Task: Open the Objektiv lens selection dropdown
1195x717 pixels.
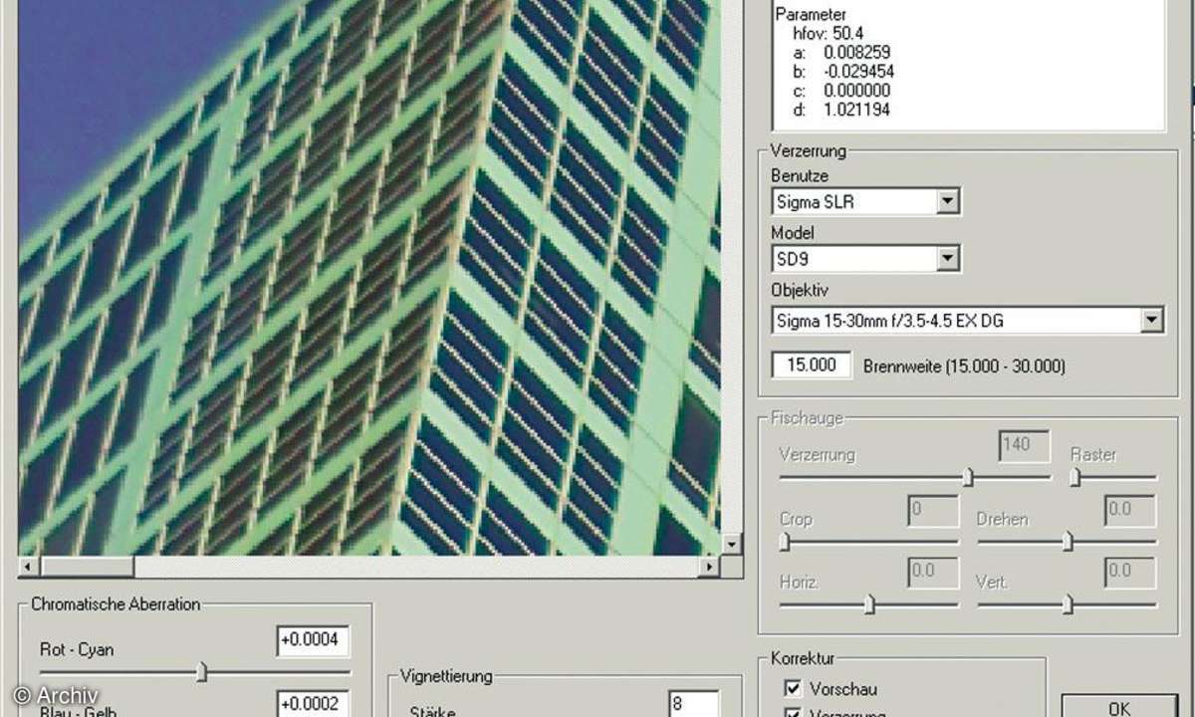Action: click(x=1152, y=320)
